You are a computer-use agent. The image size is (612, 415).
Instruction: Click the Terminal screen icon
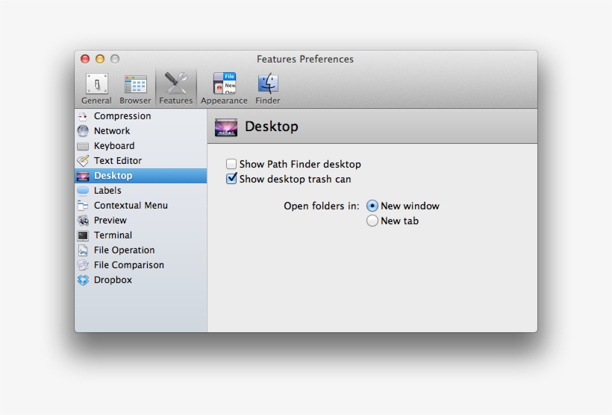tap(83, 235)
